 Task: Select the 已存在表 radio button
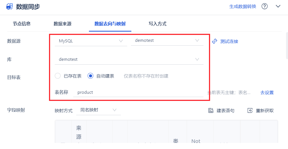pyautogui.click(x=58, y=76)
